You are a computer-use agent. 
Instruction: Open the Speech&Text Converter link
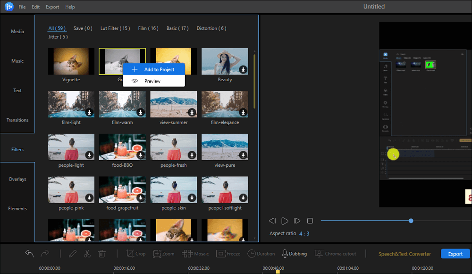coord(405,254)
